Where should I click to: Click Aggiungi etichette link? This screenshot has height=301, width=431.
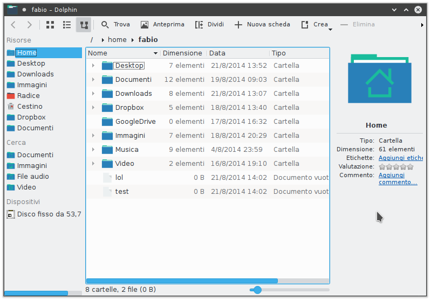(400, 158)
